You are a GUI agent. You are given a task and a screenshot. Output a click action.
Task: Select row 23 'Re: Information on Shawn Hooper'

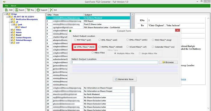pyautogui.click(x=88, y=88)
